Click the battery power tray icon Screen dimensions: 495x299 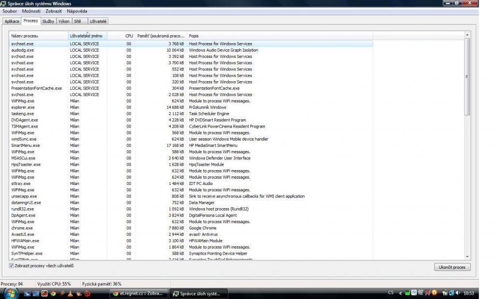(445, 293)
